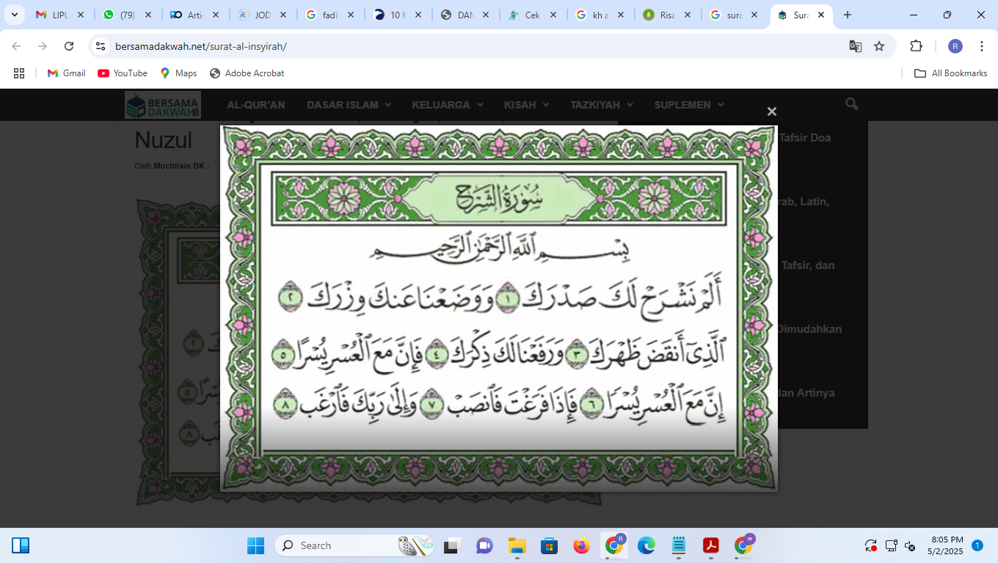Expand the KELUARGA menu
This screenshot has width=998, height=563.
[x=448, y=105]
